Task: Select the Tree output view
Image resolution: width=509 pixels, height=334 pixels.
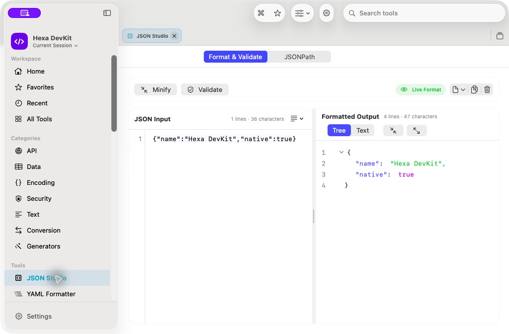Action: pyautogui.click(x=339, y=131)
